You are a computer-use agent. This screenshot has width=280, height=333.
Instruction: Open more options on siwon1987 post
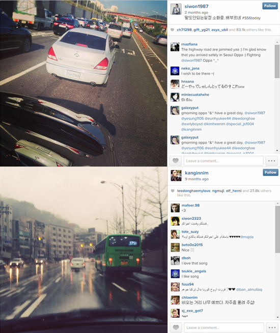[272, 161]
